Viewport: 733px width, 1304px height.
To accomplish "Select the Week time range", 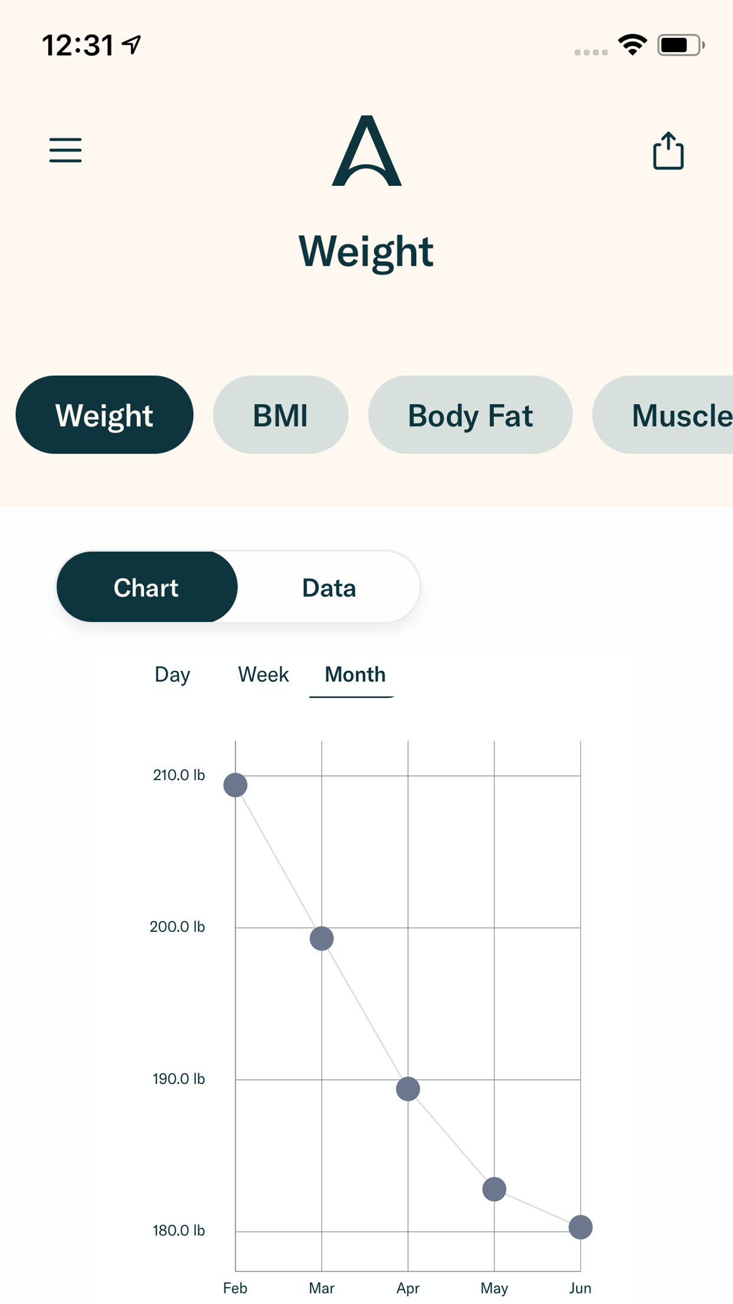I will (x=263, y=674).
